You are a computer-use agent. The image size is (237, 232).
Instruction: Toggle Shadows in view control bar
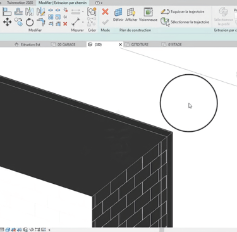tap(20, 229)
